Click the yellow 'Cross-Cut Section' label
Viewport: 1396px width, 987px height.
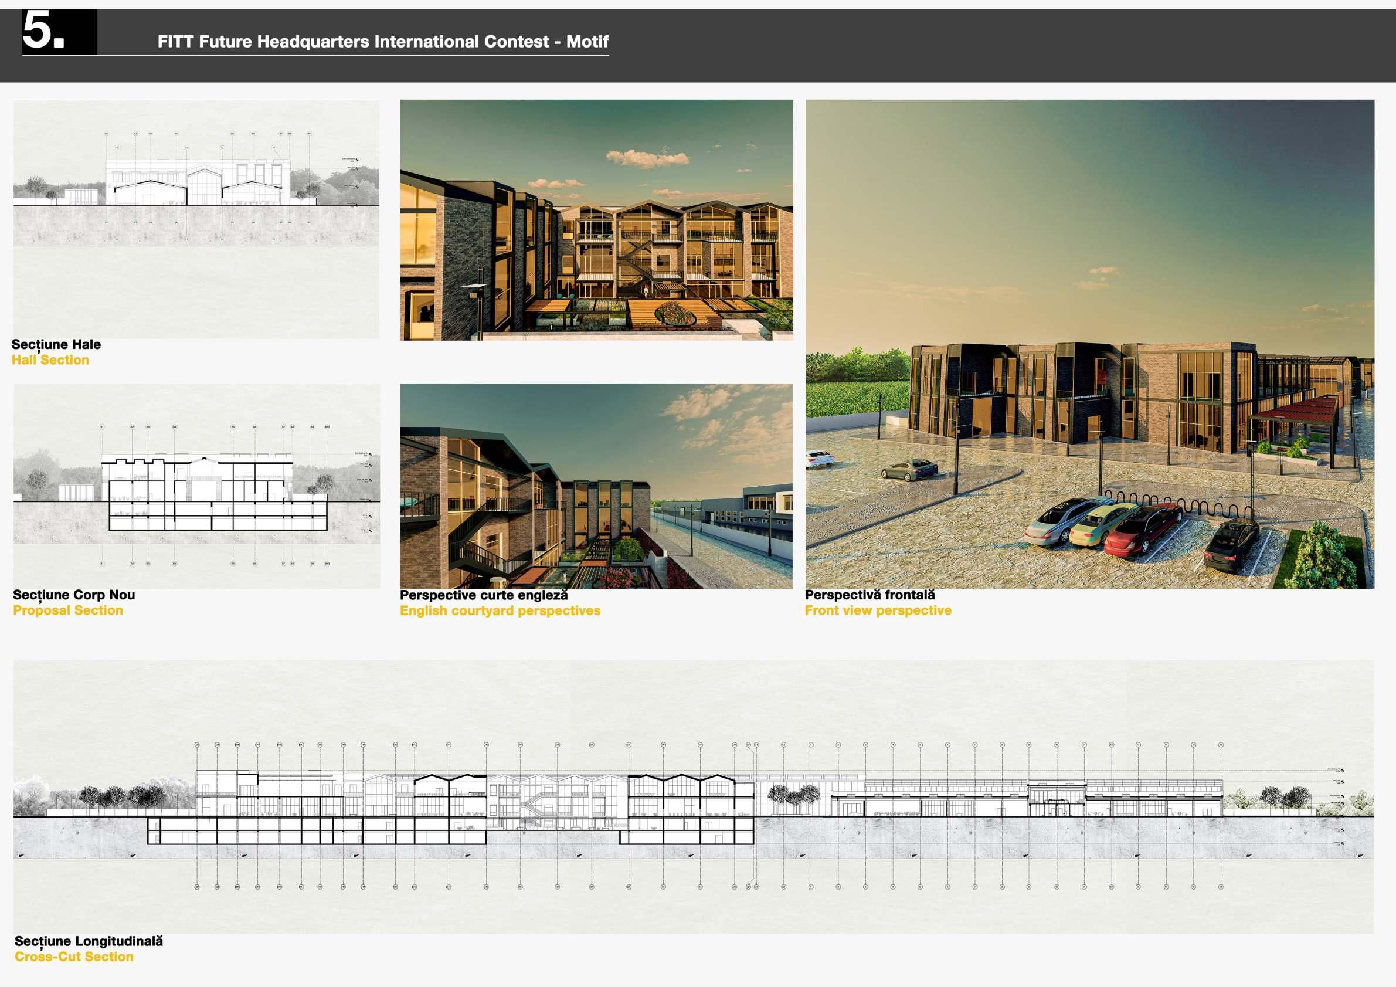tap(73, 957)
